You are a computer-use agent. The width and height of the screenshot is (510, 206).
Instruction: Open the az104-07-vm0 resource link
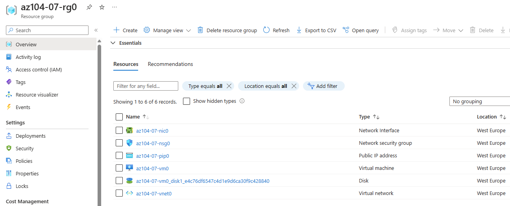[x=152, y=168]
